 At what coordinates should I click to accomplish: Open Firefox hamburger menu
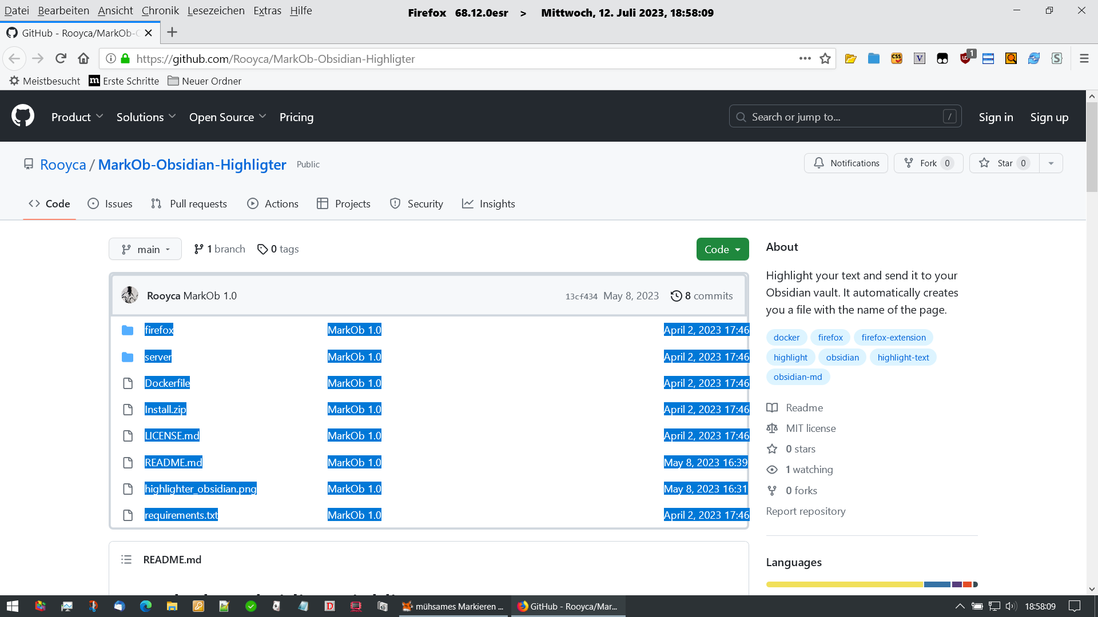pyautogui.click(x=1084, y=58)
